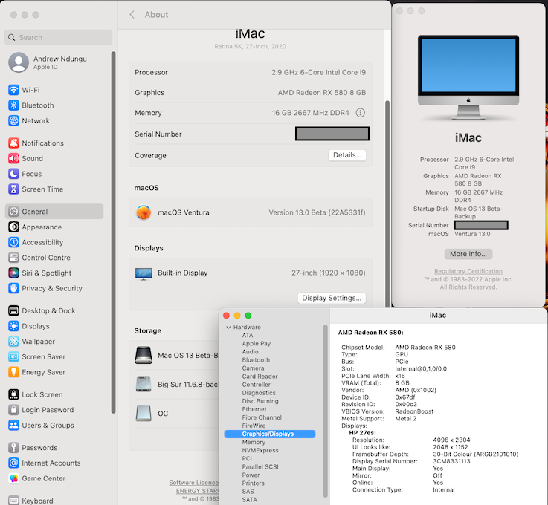
Task: Select Ethernet in Hardware list
Action: [254, 409]
